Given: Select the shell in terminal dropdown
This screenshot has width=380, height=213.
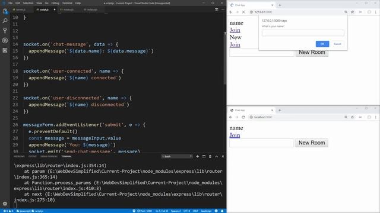Looking at the screenshot, I should 177,156.
